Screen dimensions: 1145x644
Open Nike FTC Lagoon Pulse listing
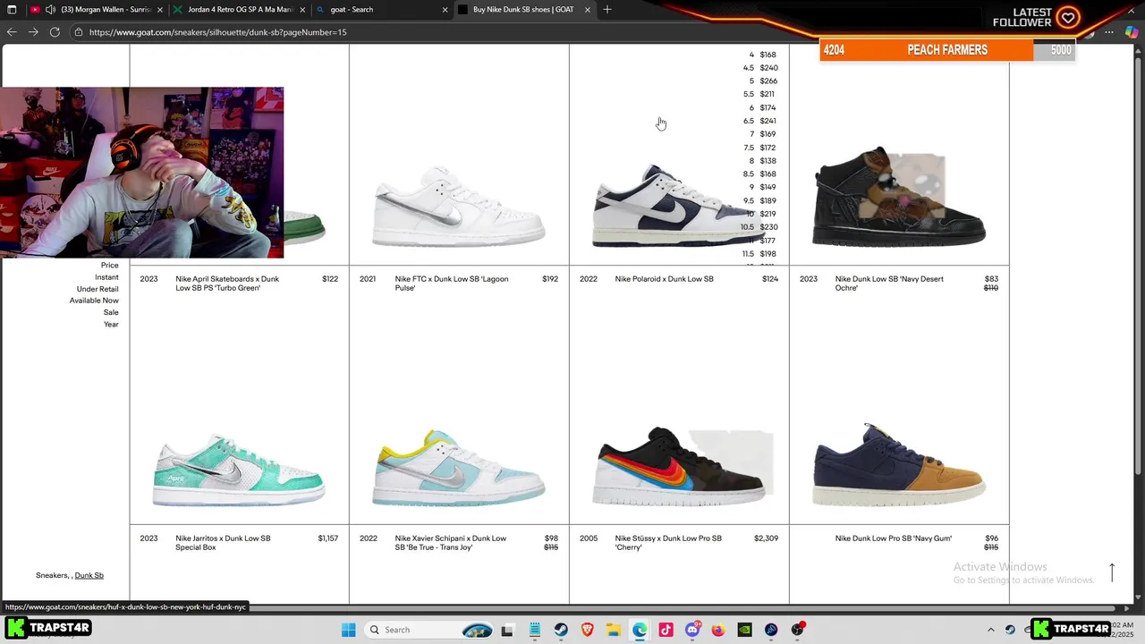(x=452, y=284)
